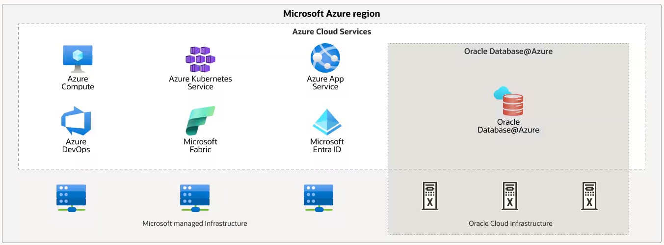Click the Azure Kubernetes Service text label
Viewport: 664px width, 245px height.
click(200, 82)
